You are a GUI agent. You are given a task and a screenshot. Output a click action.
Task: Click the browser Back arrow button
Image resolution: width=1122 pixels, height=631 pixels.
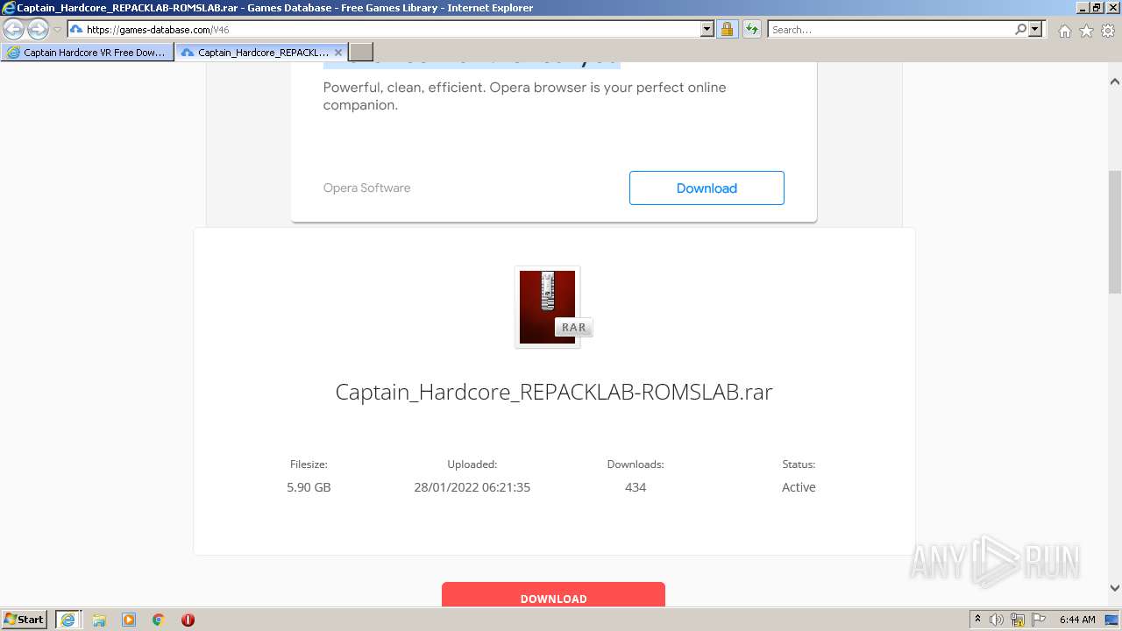(14, 30)
